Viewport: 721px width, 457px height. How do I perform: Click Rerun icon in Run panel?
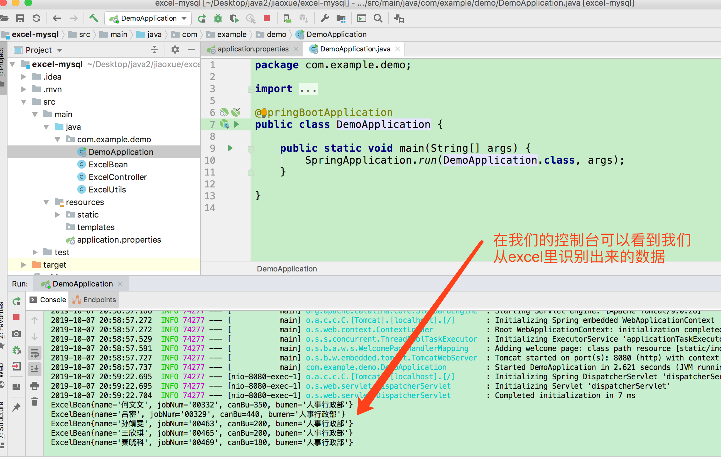[x=17, y=302]
